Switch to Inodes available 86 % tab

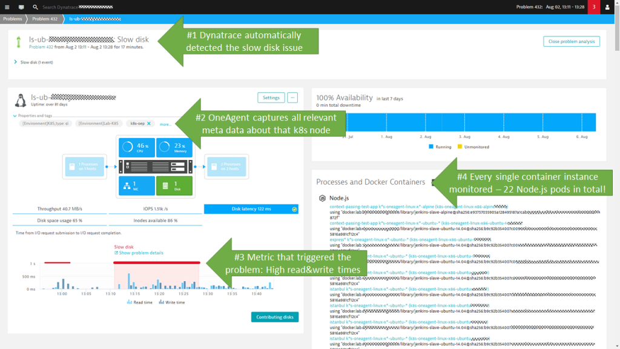coord(156,221)
